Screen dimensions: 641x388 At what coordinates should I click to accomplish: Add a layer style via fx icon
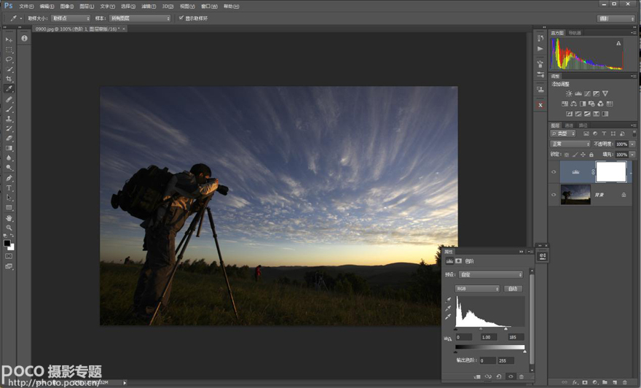574,382
